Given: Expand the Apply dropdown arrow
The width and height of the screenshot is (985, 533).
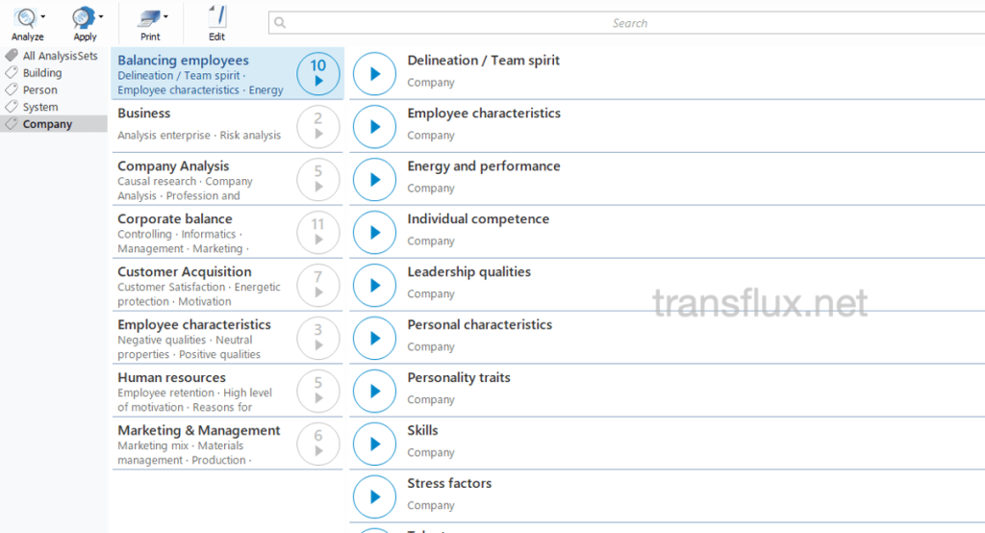Looking at the screenshot, I should click(101, 16).
